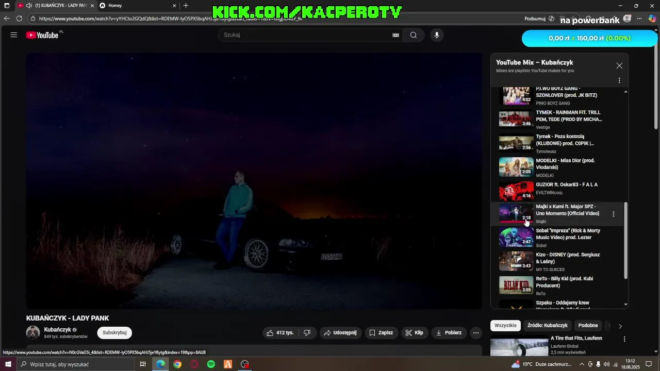Open A Tire that Fits, Laufenn thumbnail
The height and width of the screenshot is (371, 660).
coord(519,346)
